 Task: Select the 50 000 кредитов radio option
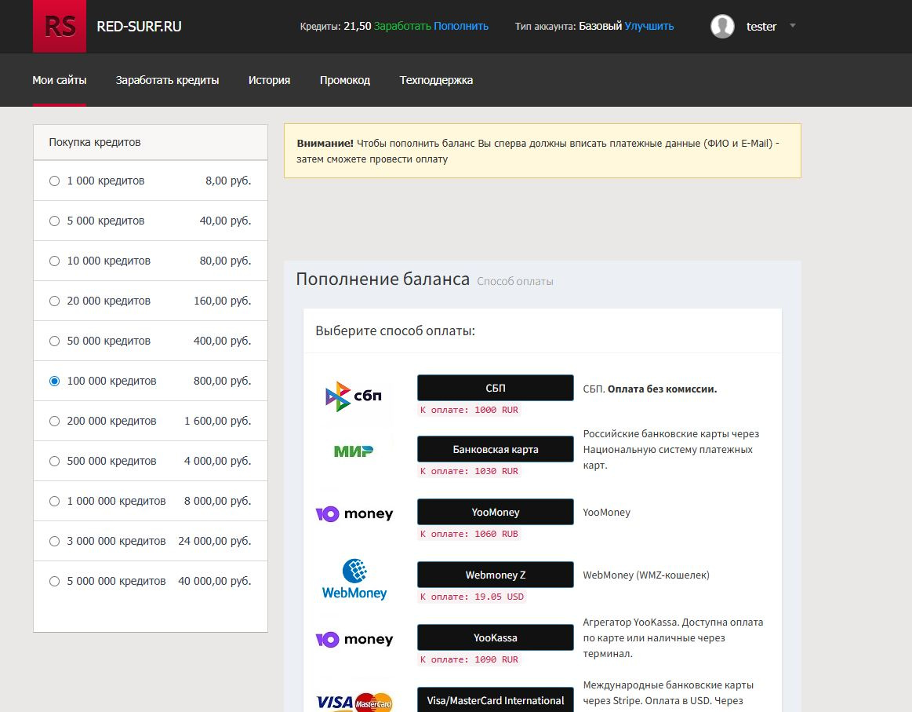point(55,341)
